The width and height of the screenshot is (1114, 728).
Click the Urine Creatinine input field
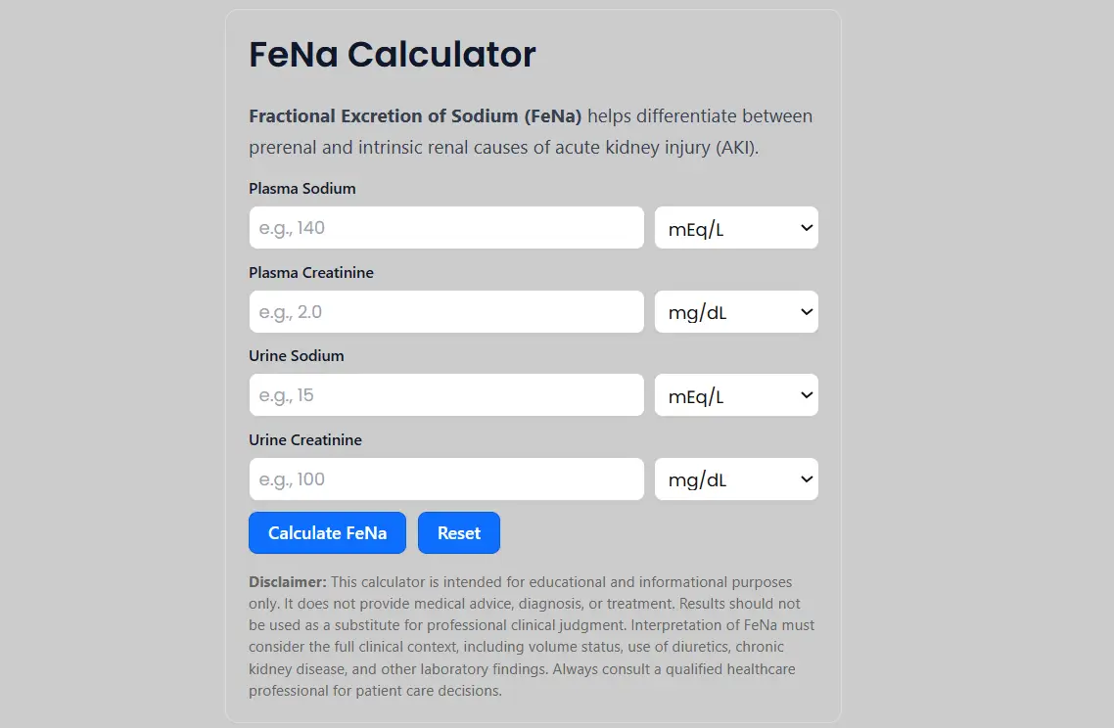pos(445,478)
